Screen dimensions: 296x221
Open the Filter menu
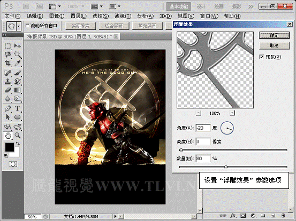pos(123,16)
